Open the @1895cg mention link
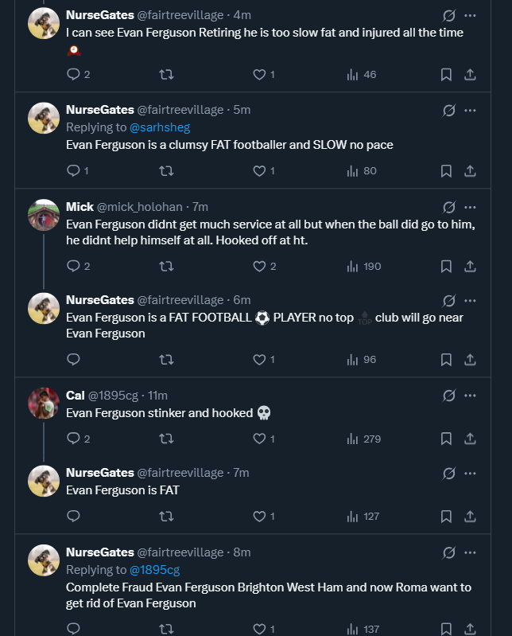The image size is (512, 636). pos(154,570)
